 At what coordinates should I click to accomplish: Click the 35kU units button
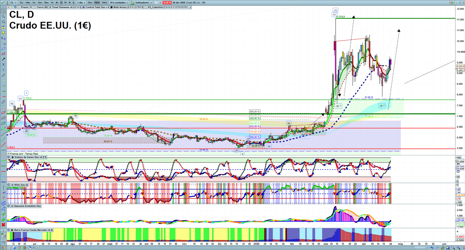(104, 3)
